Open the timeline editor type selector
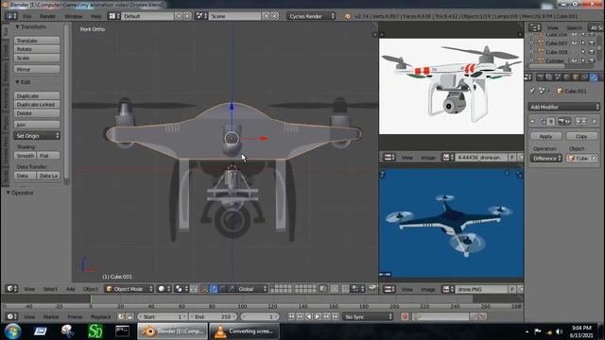This screenshot has width=605, height=340. pyautogui.click(x=11, y=316)
